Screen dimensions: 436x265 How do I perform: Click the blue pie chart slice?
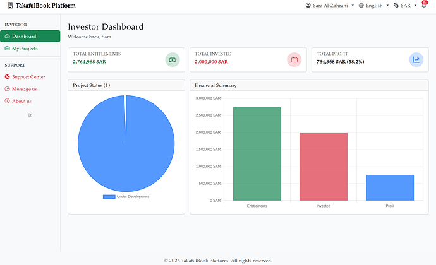point(126,143)
